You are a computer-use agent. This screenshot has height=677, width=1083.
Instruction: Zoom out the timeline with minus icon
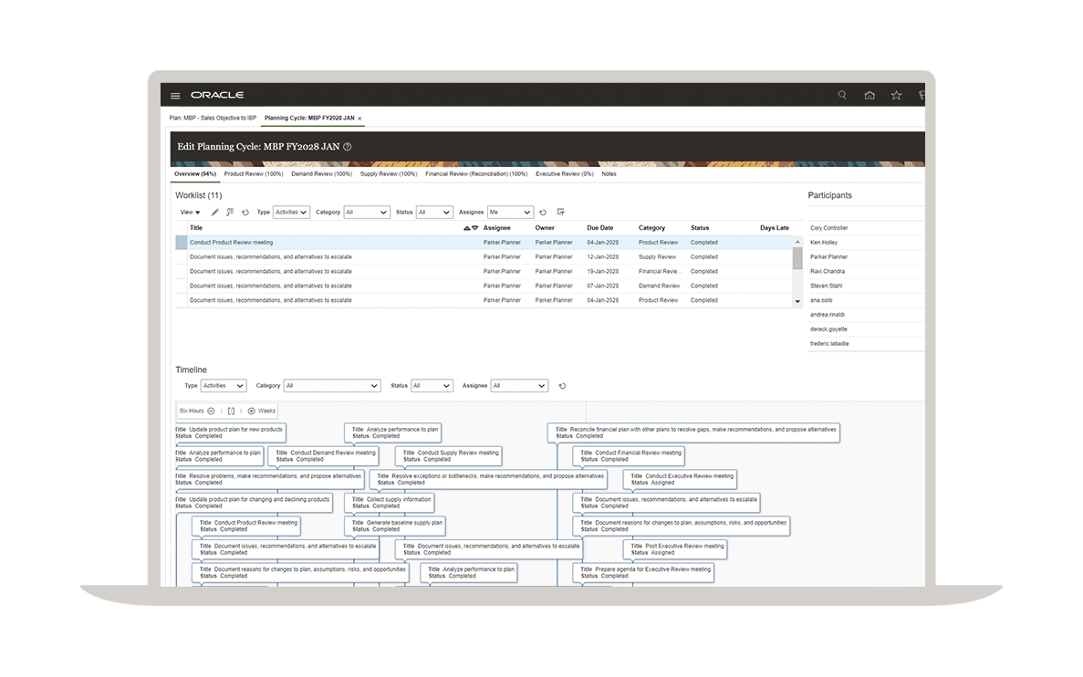(211, 411)
